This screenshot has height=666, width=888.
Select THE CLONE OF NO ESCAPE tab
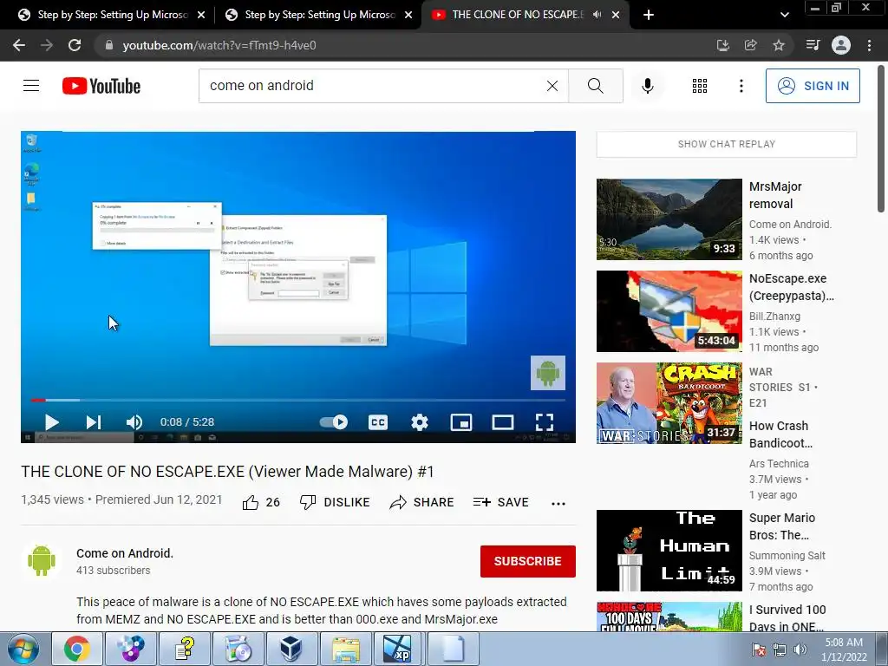[x=517, y=15]
